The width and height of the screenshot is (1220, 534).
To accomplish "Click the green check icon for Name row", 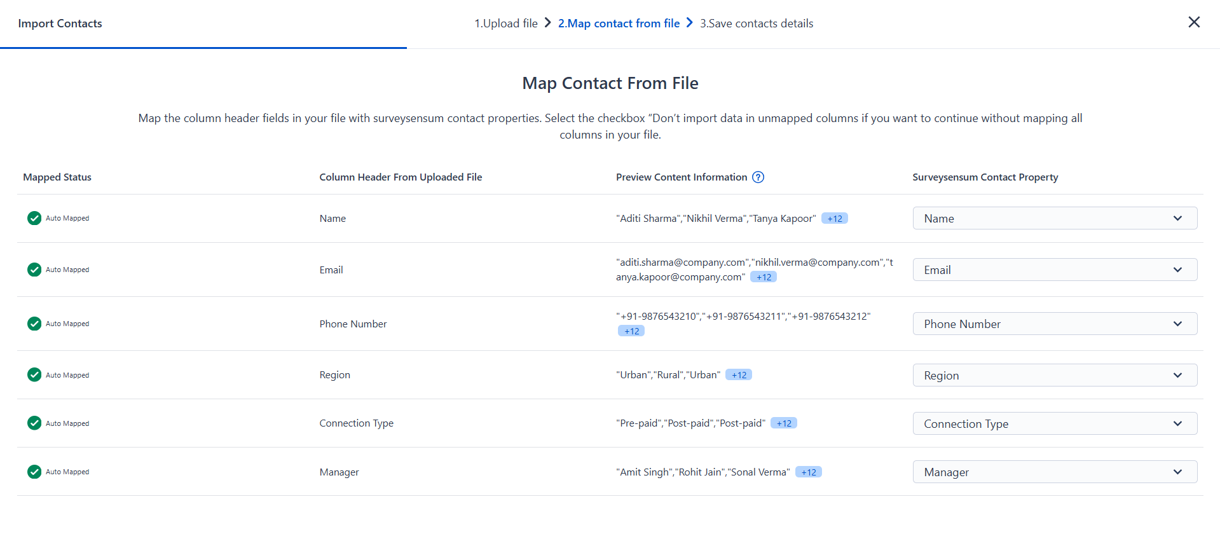I will pyautogui.click(x=34, y=218).
